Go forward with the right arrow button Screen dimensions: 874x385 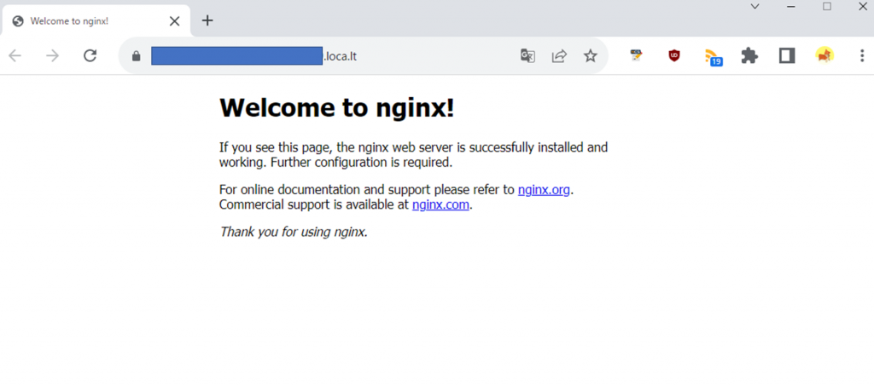52,55
